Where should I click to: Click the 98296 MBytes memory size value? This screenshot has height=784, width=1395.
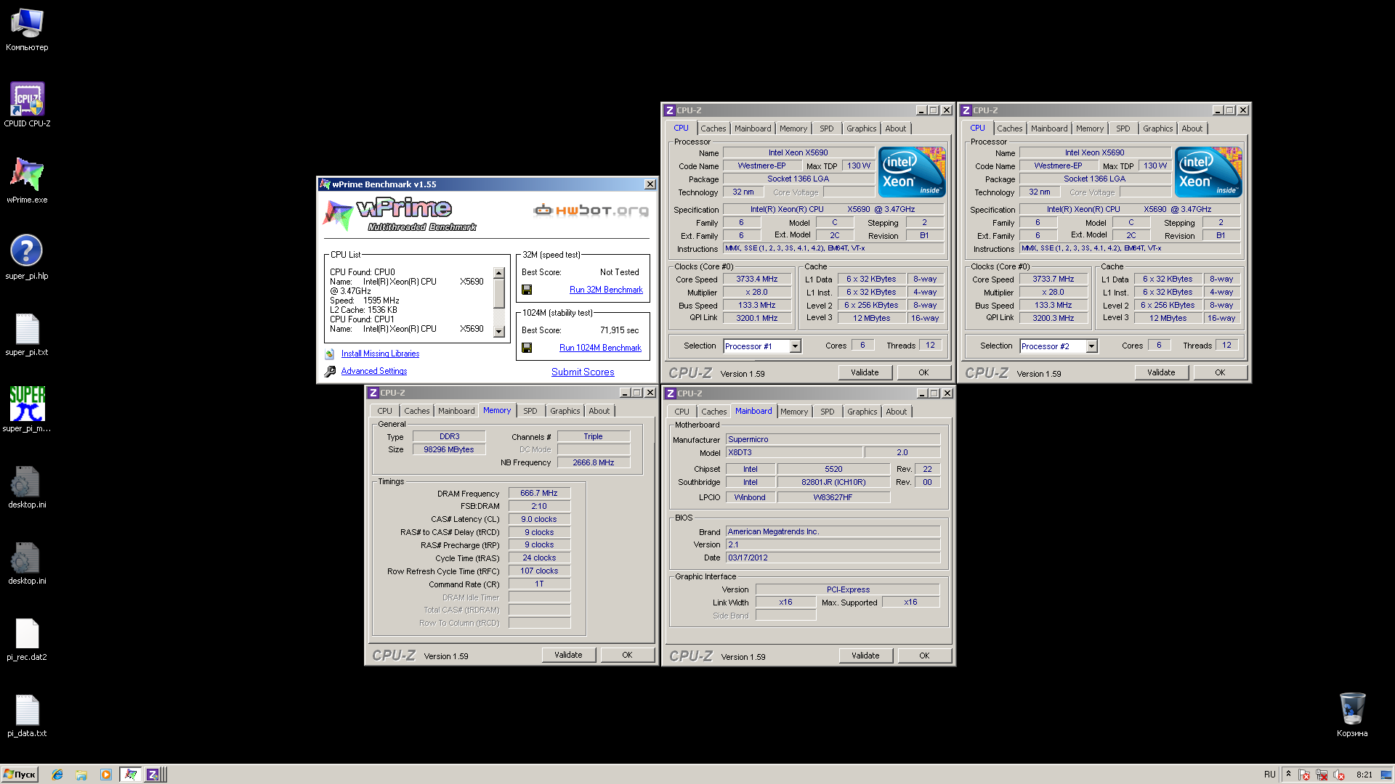click(449, 449)
